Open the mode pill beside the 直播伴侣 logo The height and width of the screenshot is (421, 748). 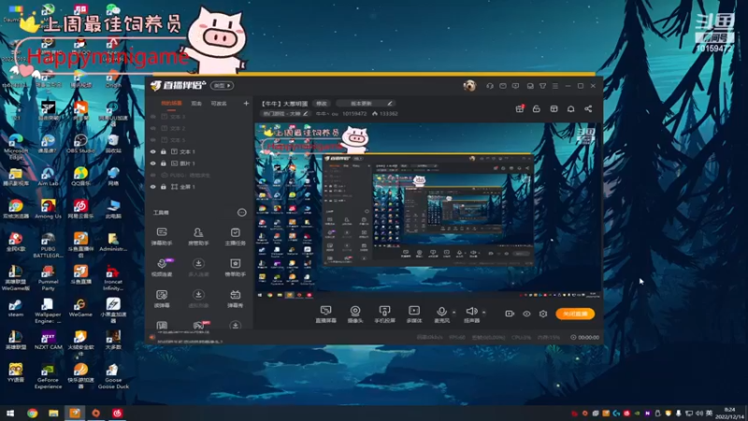pyautogui.click(x=222, y=86)
